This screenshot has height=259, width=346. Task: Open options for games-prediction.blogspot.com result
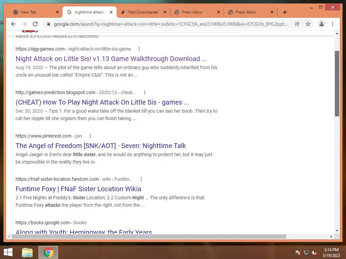point(145,92)
